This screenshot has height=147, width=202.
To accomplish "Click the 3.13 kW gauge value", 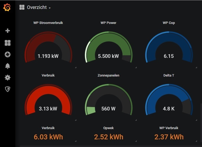I will pos(48,109).
